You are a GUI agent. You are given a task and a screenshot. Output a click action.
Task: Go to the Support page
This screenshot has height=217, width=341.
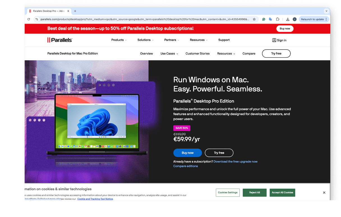coord(224,40)
